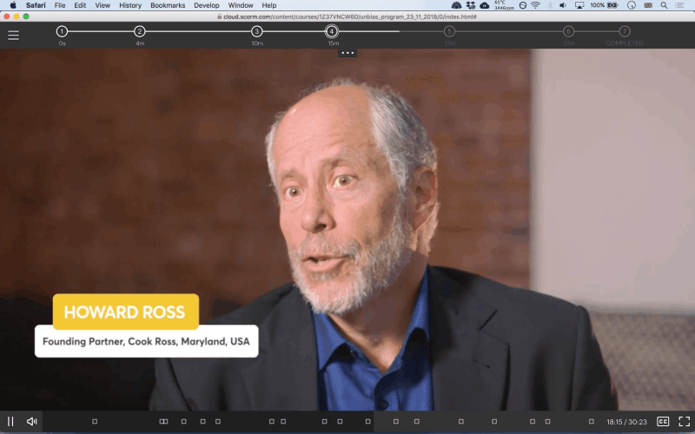This screenshot has height=434, width=695.
Task: Click the cloud.scorm.com address bar
Action: click(x=347, y=16)
